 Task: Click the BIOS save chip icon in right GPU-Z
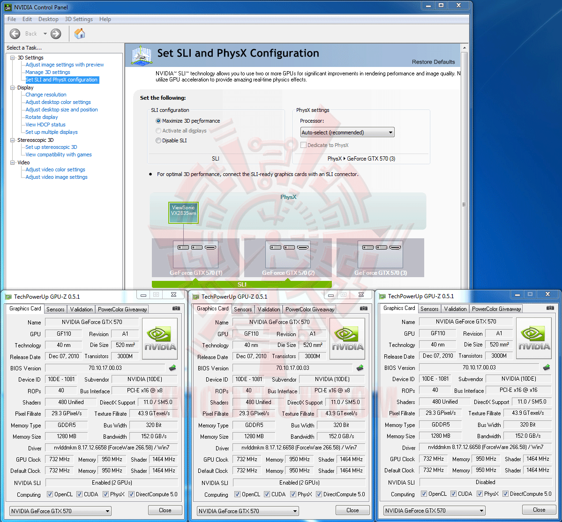pos(547,368)
